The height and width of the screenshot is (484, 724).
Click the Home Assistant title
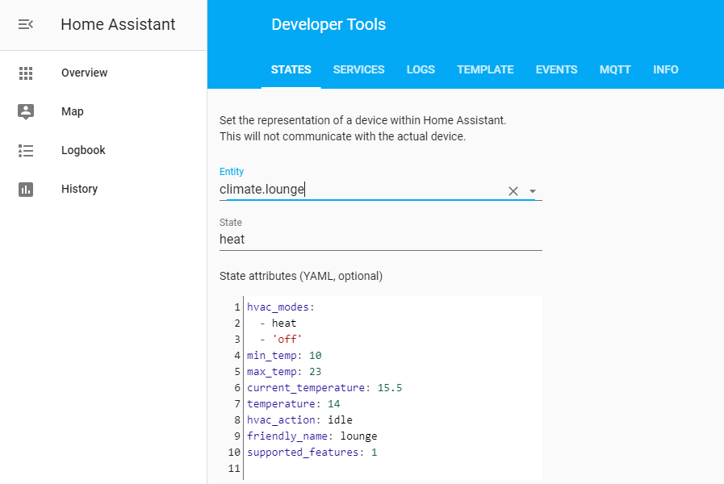pyautogui.click(x=118, y=24)
